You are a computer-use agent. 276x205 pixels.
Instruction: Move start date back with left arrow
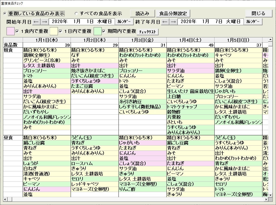(36, 22)
